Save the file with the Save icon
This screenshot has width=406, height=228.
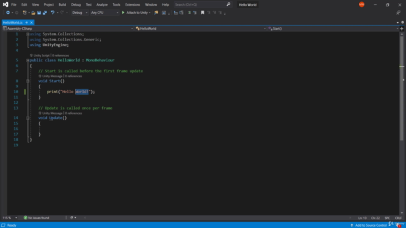pos(39,13)
